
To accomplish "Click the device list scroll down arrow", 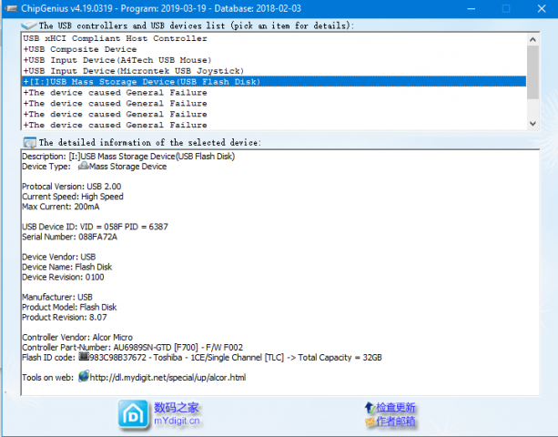I will 533,124.
